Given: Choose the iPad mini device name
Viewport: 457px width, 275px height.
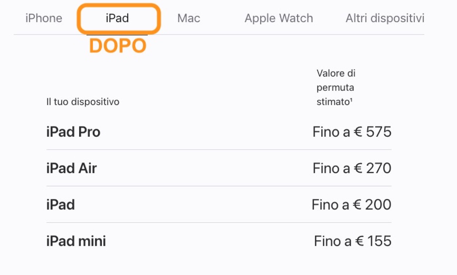Looking at the screenshot, I should click(76, 241).
